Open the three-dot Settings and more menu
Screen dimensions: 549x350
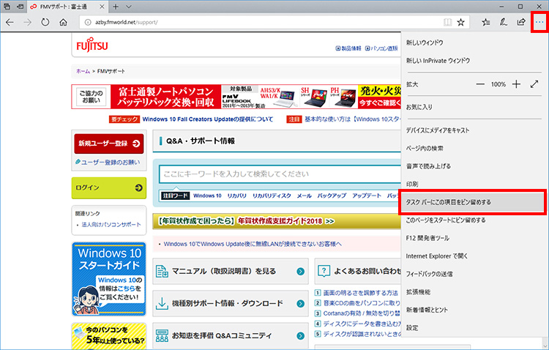(x=539, y=22)
